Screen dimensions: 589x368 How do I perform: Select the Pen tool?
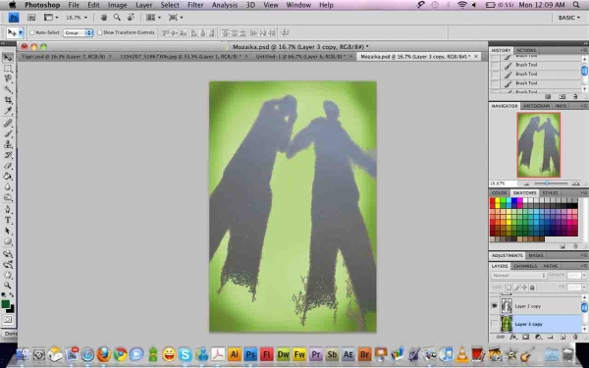(8, 210)
